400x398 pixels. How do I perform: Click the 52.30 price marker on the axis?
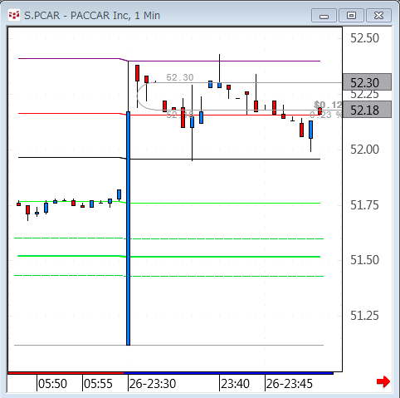click(x=367, y=82)
